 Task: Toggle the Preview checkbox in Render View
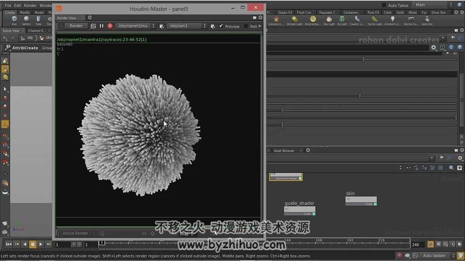[221, 26]
